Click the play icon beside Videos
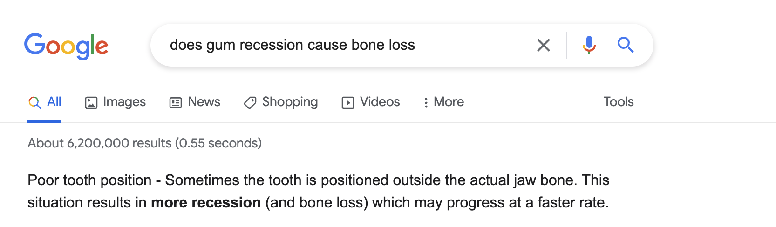Screen dimensions: 776x227 348,102
